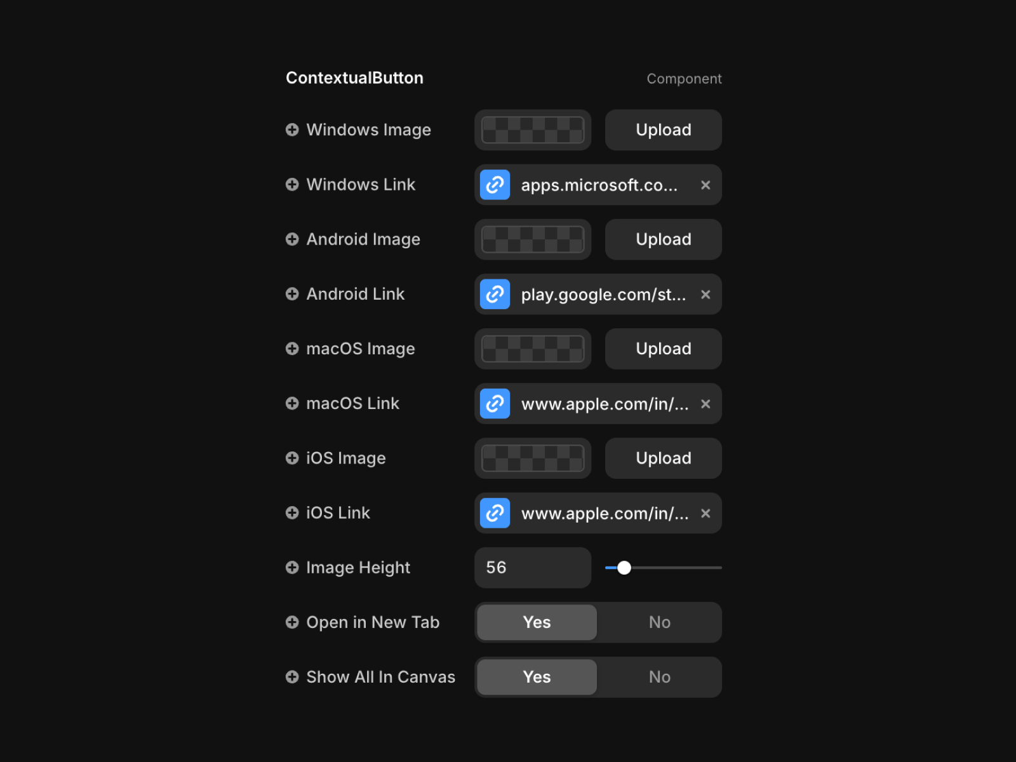Upload a Windows Image file
This screenshot has height=762, width=1016.
point(663,130)
